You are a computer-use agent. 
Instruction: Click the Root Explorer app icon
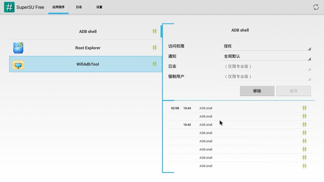18,48
